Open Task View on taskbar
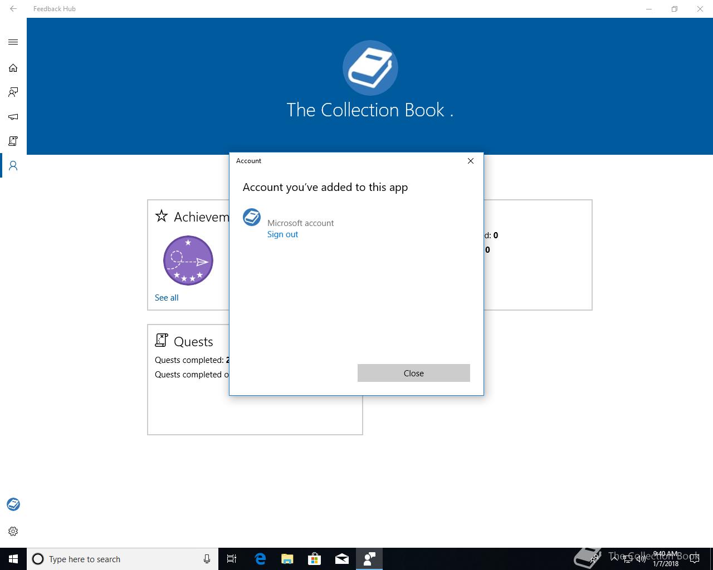This screenshot has height=570, width=713. point(232,559)
